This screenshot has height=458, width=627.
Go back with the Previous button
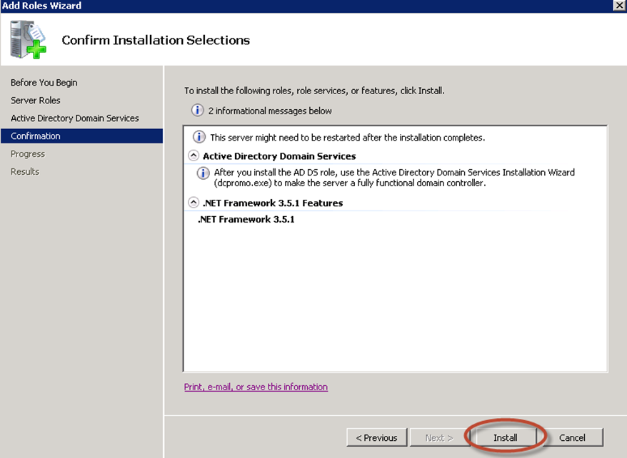click(376, 437)
